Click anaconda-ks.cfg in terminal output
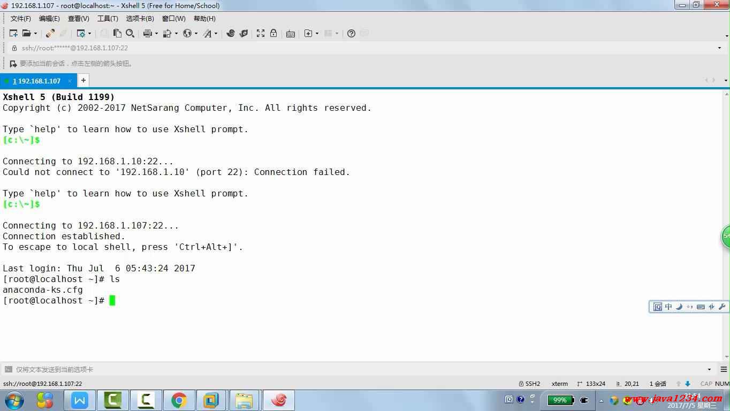The height and width of the screenshot is (411, 730). [x=43, y=290]
